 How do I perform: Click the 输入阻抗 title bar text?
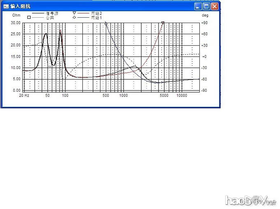(20, 6)
